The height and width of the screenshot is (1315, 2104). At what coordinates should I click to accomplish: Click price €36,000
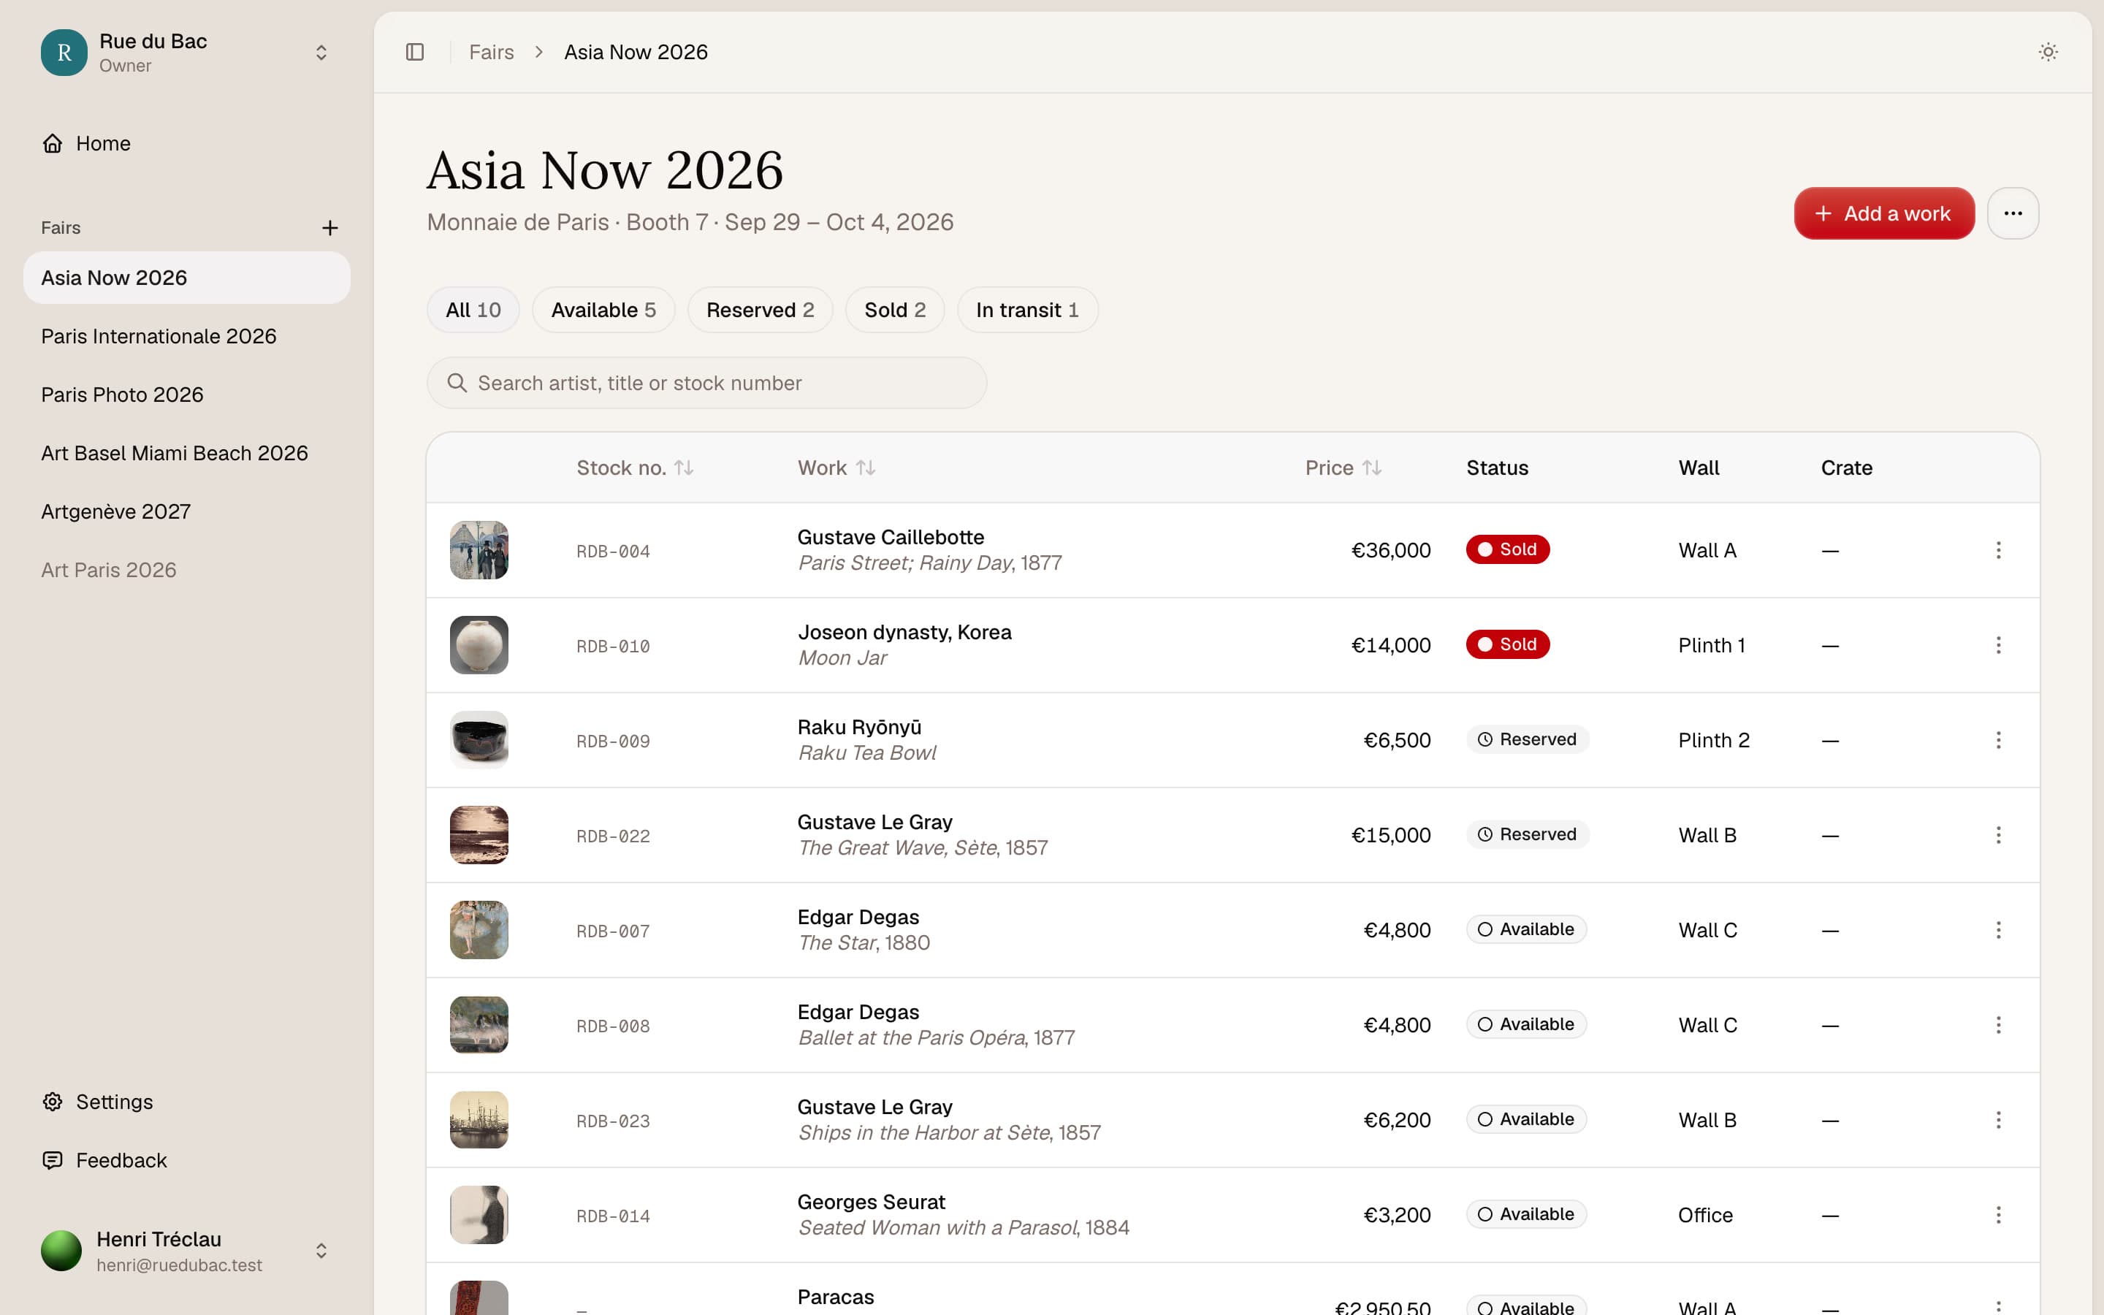tap(1390, 549)
